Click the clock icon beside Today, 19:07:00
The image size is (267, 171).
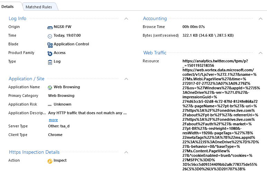pos(50,36)
